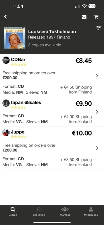The height and width of the screenshot is (225, 104).
Task: Open the CDBar seller name link
Action: tap(18, 59)
